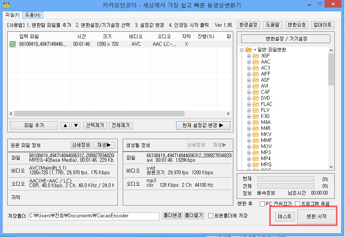
Task: Select the MP3 folder icon
Action: pos(256,152)
